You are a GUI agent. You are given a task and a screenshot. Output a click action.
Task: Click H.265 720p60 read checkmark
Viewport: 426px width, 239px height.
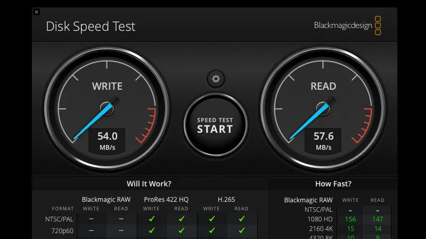coord(242,231)
